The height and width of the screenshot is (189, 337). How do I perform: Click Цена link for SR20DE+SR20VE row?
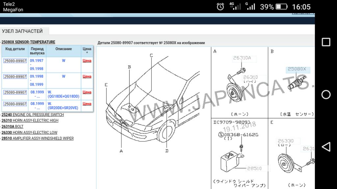tap(87, 104)
